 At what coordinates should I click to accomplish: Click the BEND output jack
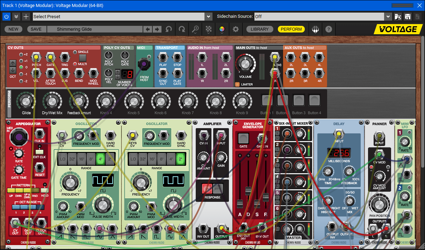[x=79, y=73]
